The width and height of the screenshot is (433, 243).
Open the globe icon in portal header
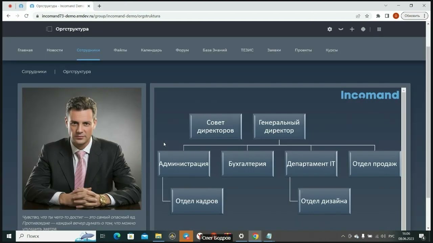coord(363,29)
